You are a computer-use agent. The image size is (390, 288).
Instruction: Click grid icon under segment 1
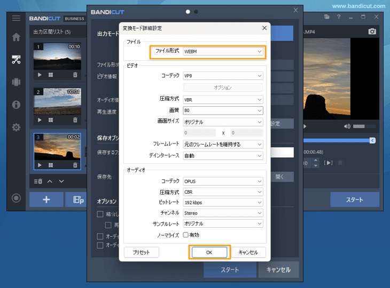click(51, 75)
